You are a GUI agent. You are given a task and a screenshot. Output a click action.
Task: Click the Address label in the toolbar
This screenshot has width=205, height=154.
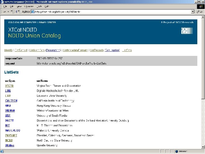tap(26, 12)
